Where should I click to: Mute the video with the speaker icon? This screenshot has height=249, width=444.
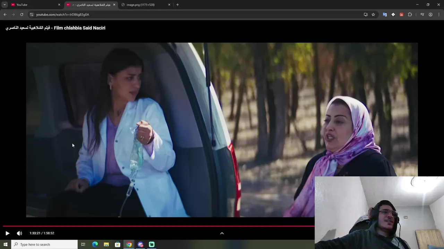tap(19, 233)
